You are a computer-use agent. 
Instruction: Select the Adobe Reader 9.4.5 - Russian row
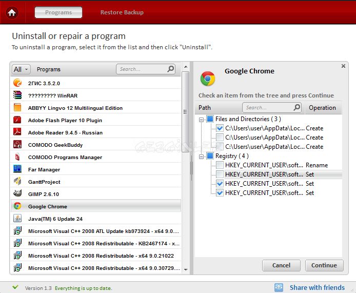pos(95,132)
